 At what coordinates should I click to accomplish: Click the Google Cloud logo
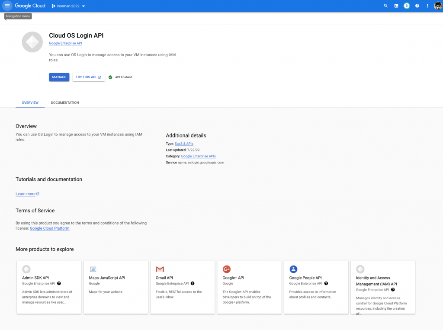tap(30, 6)
